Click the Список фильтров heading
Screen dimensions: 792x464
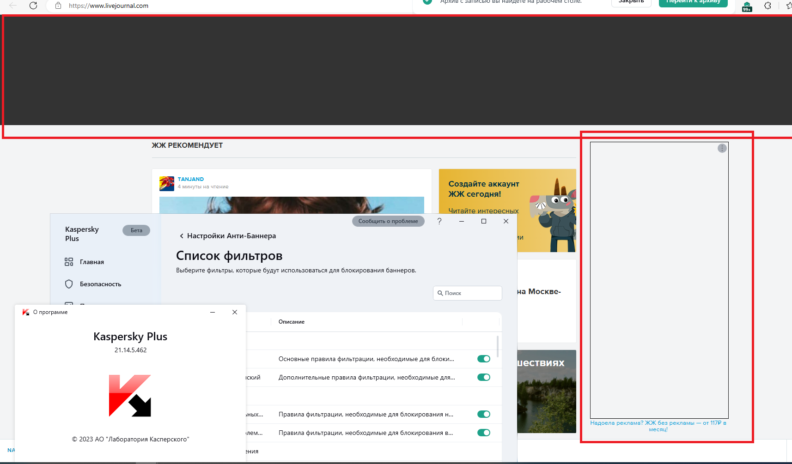(x=229, y=256)
